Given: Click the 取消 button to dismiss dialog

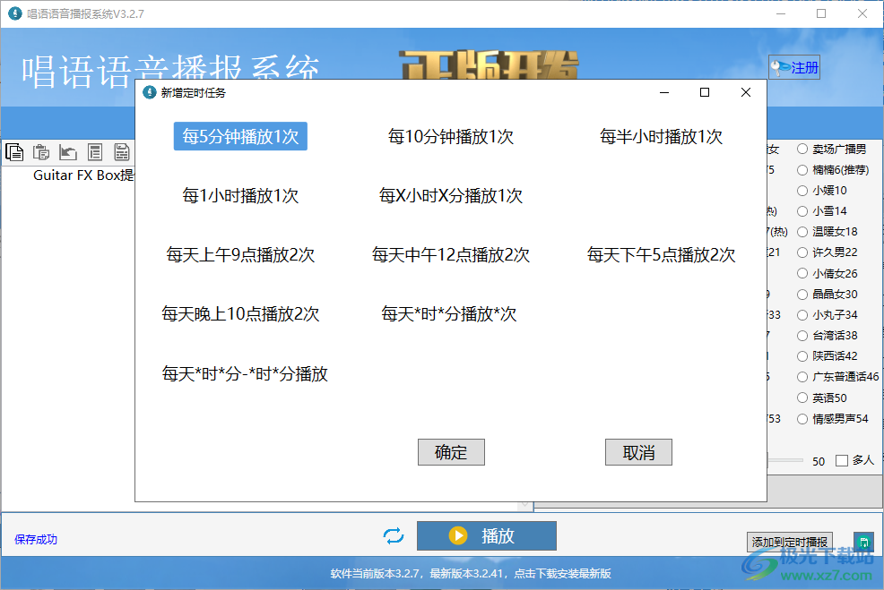Looking at the screenshot, I should coord(638,452).
